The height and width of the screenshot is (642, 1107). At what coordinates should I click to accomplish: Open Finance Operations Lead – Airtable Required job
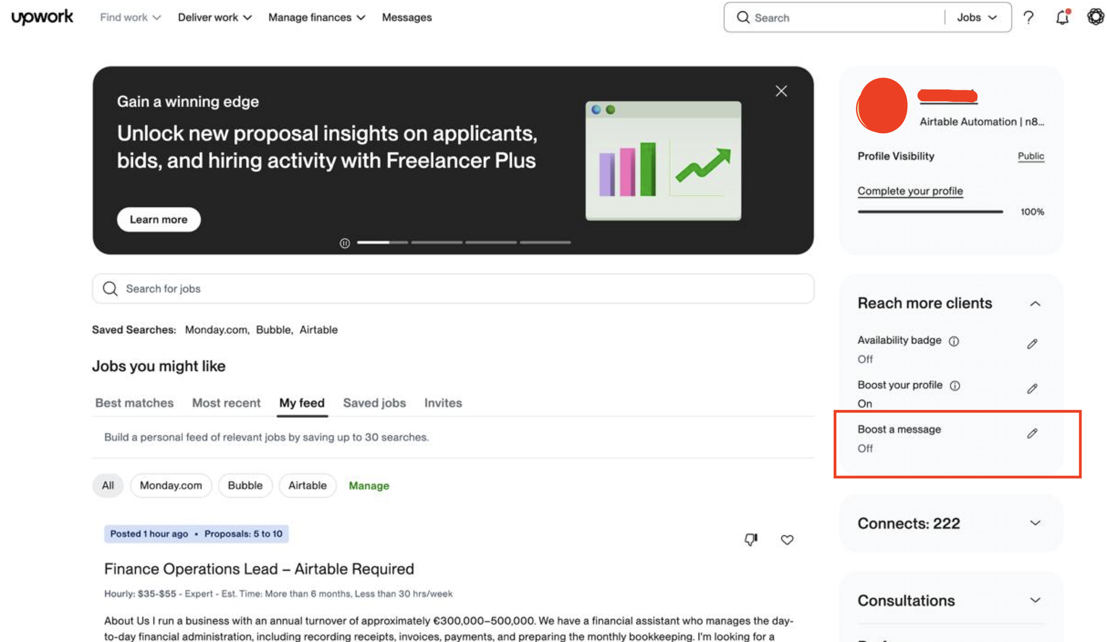coord(259,569)
